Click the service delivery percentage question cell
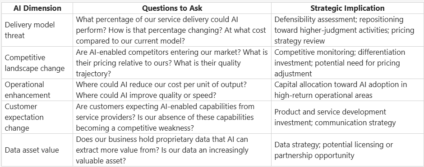Viewport: 424px width, 167px height. tap(172, 30)
